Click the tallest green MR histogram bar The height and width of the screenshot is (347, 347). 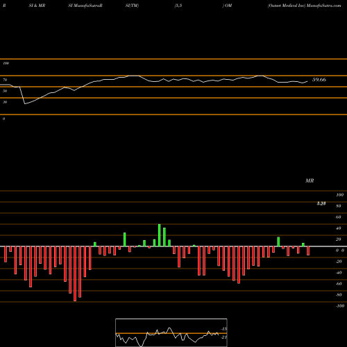(160, 235)
